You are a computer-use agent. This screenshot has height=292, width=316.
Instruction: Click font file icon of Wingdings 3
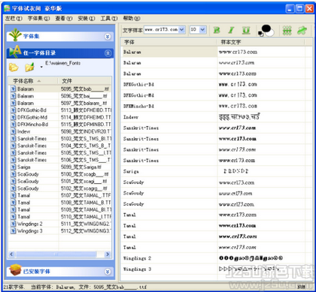(14, 231)
